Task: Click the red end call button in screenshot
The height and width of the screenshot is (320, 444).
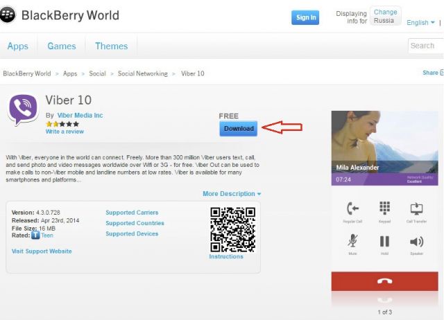Action: pos(384,281)
